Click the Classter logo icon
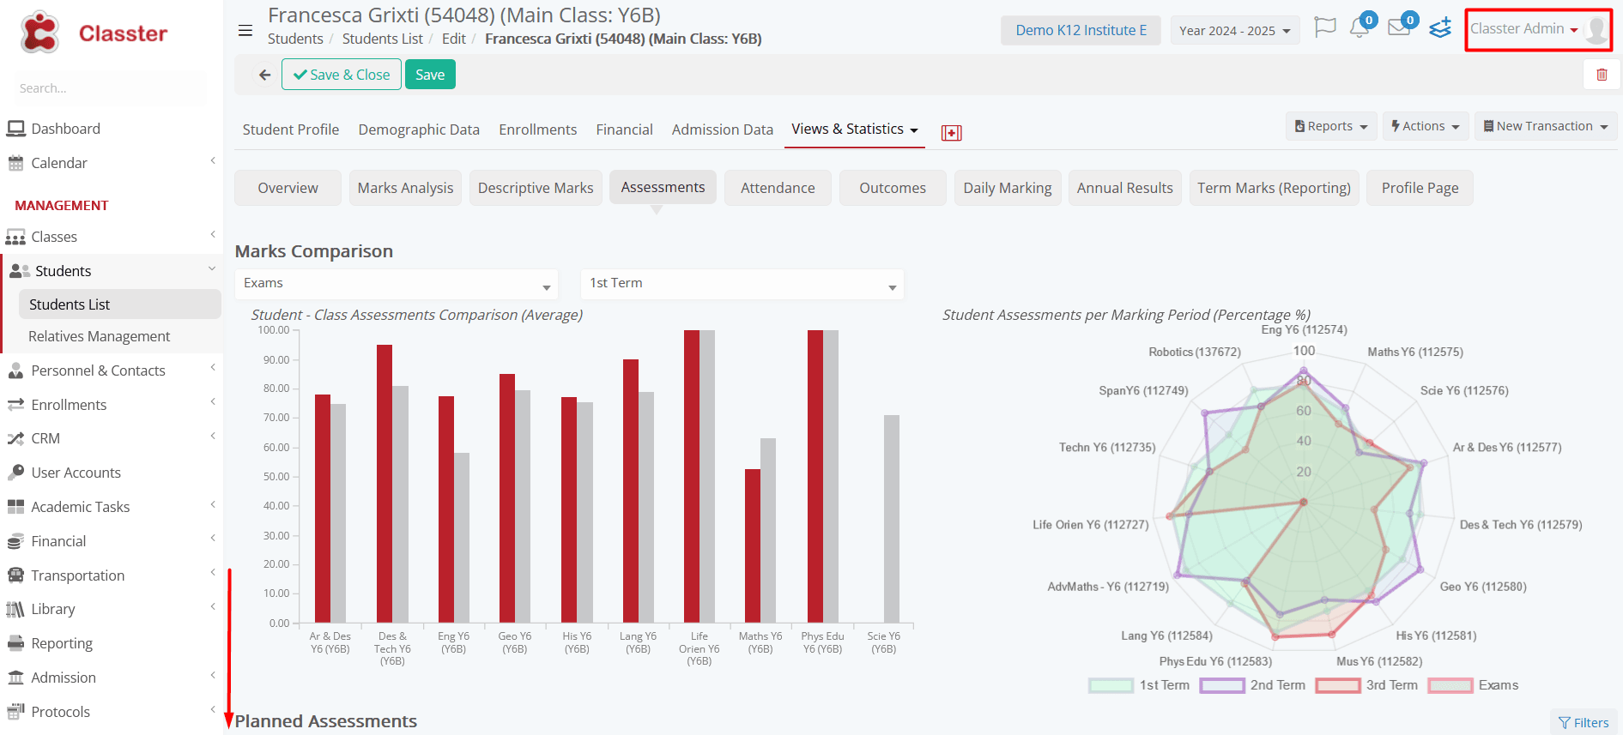 point(39,33)
